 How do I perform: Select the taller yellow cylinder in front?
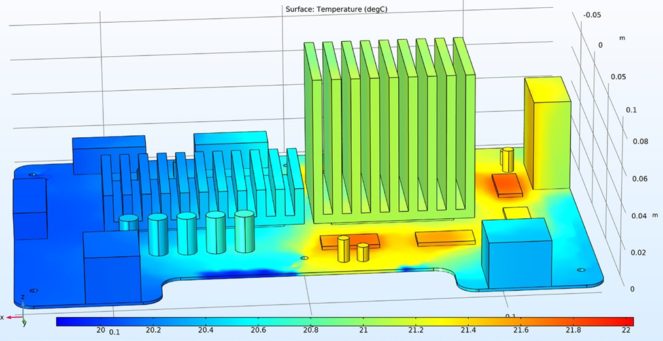[343, 249]
